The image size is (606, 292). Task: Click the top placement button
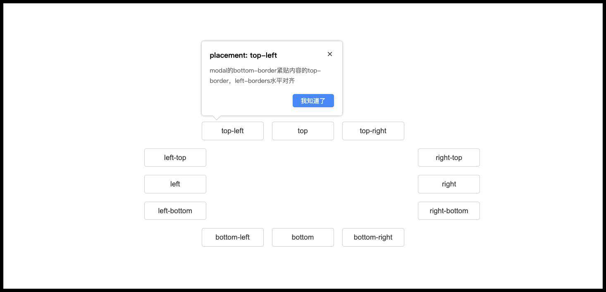(x=303, y=131)
